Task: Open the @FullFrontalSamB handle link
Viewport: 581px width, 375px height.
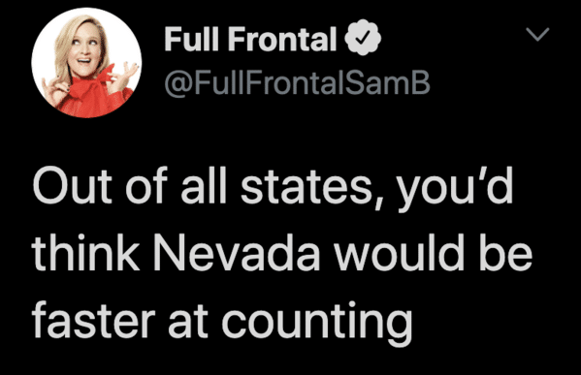Action: (297, 83)
